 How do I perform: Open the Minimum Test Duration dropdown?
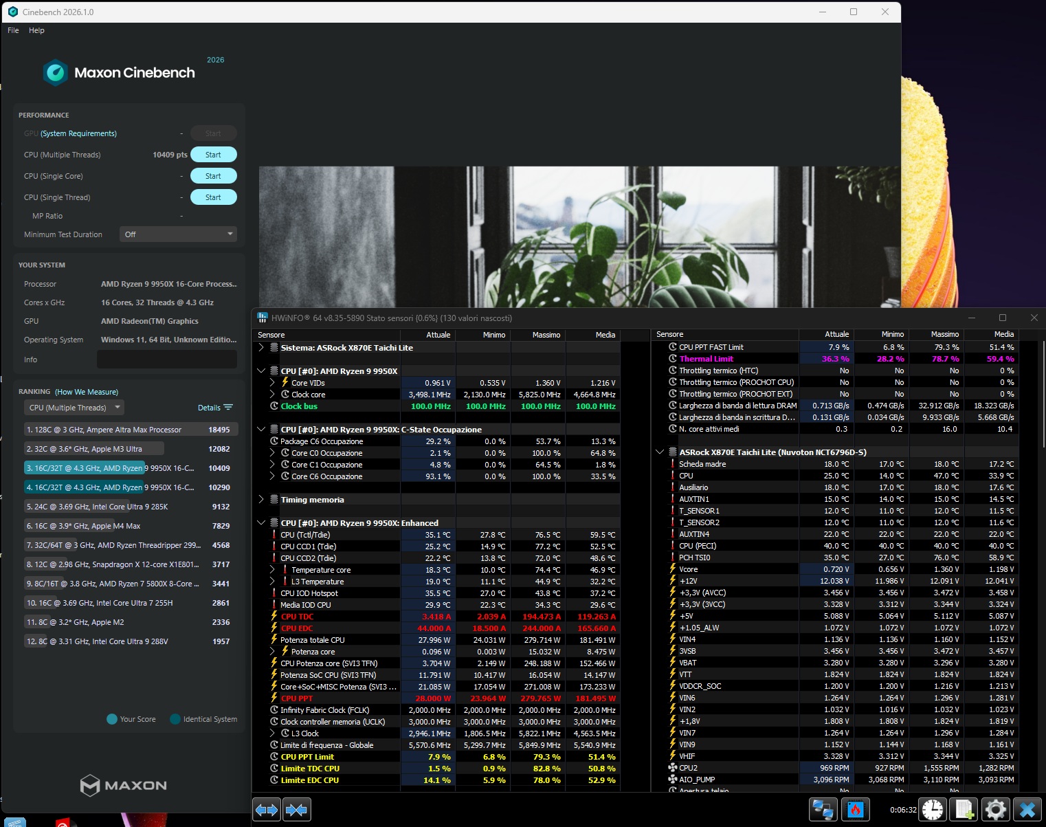178,234
